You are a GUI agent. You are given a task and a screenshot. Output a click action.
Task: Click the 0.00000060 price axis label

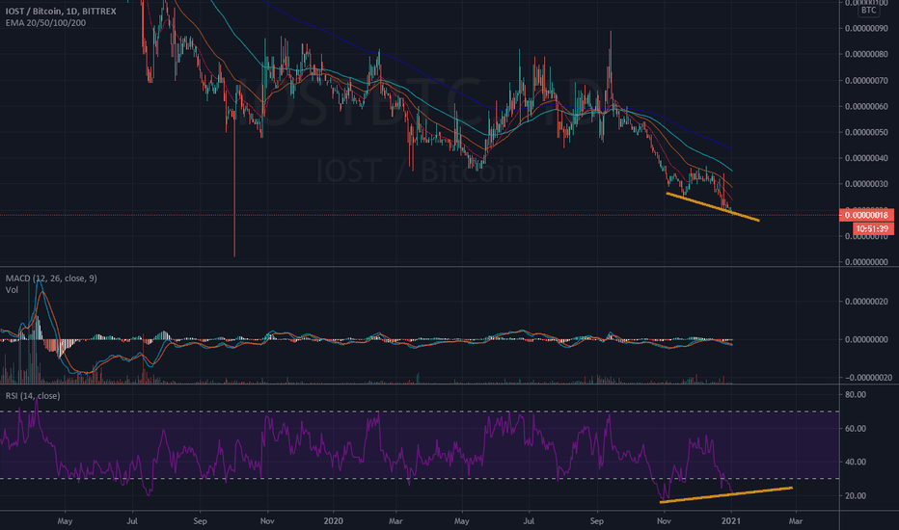point(866,107)
